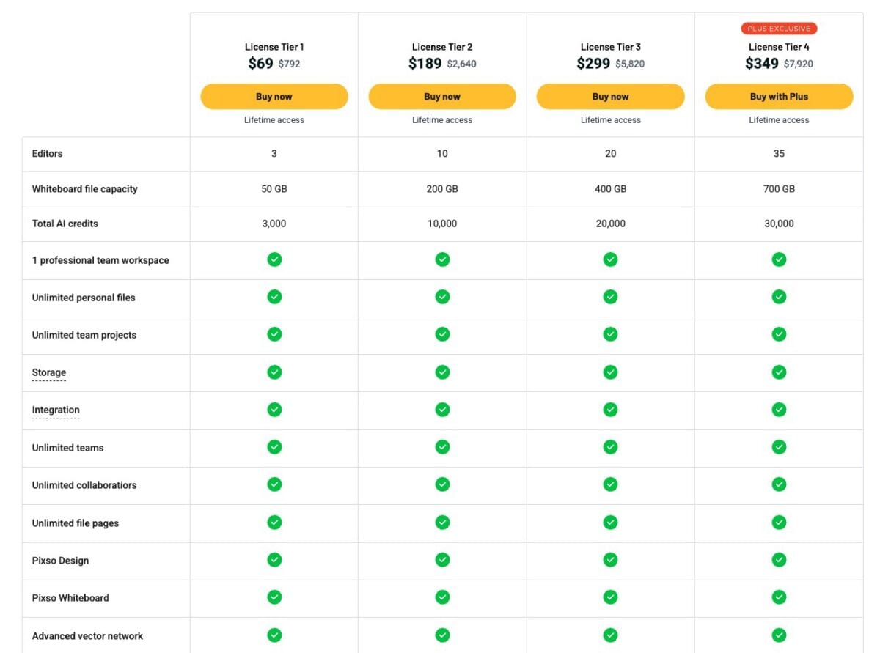The width and height of the screenshot is (880, 653).
Task: Click Buy now for License Tier 2
Action: [x=442, y=96]
